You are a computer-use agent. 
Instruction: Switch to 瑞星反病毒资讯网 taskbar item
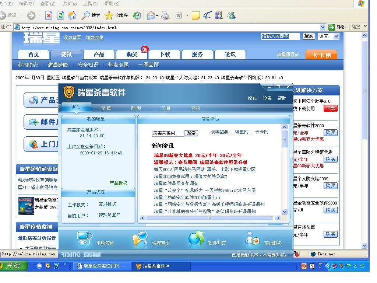[x=102, y=266]
